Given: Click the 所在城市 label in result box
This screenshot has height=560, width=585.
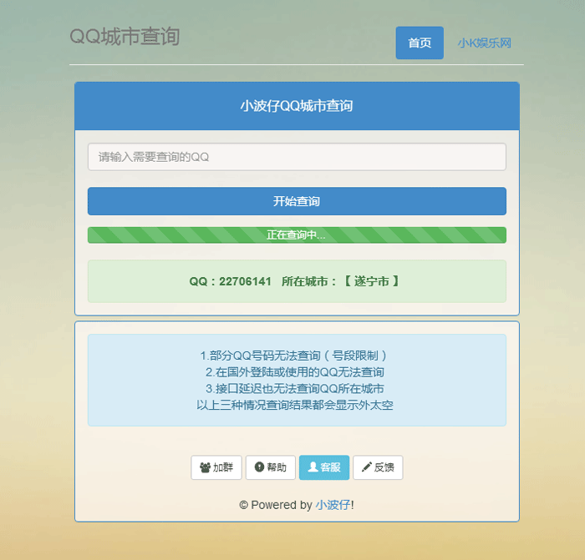Looking at the screenshot, I should (x=309, y=281).
